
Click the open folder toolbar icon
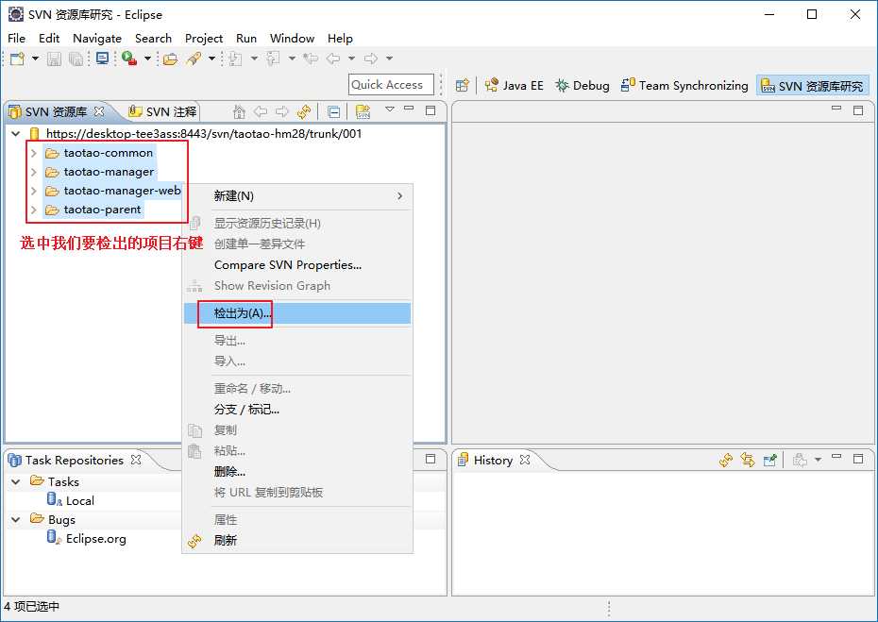click(x=170, y=59)
